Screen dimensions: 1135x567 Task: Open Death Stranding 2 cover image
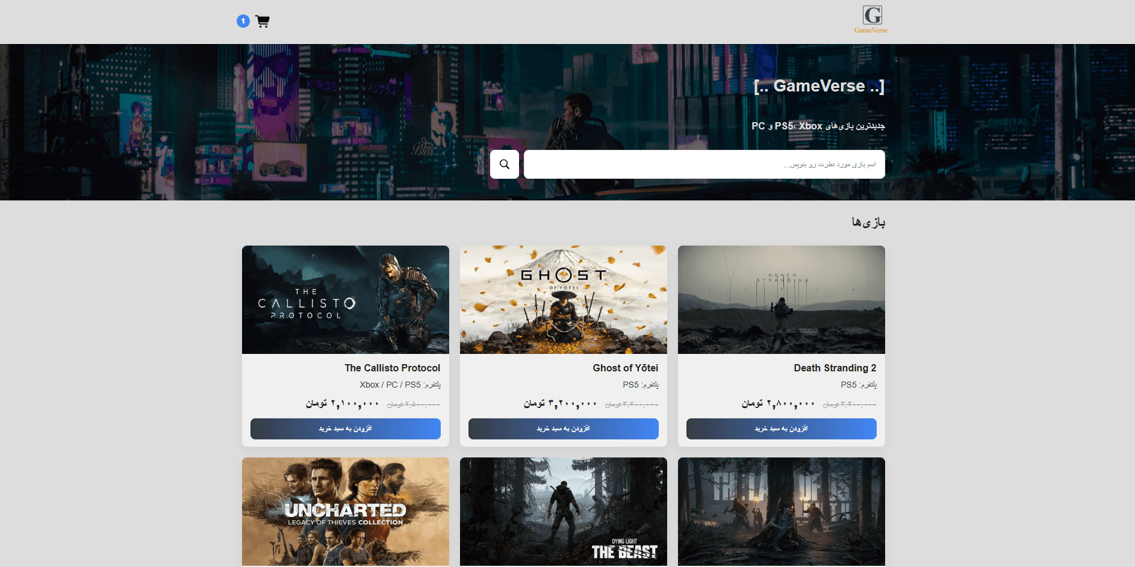click(x=782, y=300)
